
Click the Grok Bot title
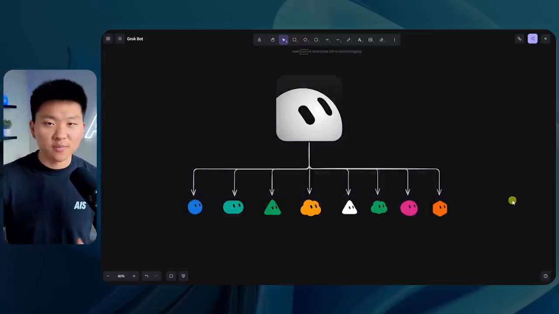click(135, 39)
